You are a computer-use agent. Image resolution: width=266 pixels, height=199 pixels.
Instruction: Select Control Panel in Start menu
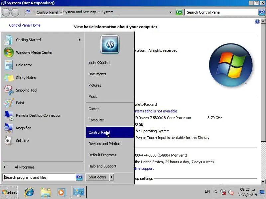[x=110, y=132]
